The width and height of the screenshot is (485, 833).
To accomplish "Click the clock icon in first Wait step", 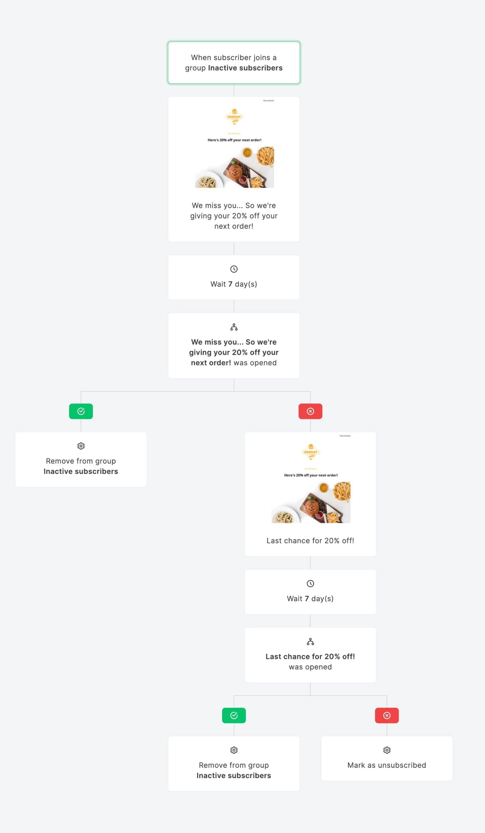I will pos(234,269).
